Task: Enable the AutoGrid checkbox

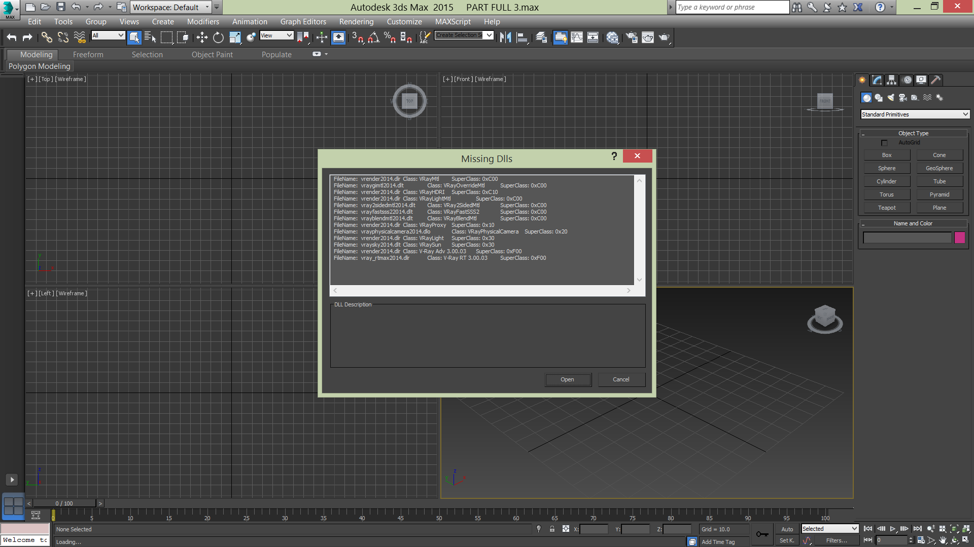Action: (884, 143)
